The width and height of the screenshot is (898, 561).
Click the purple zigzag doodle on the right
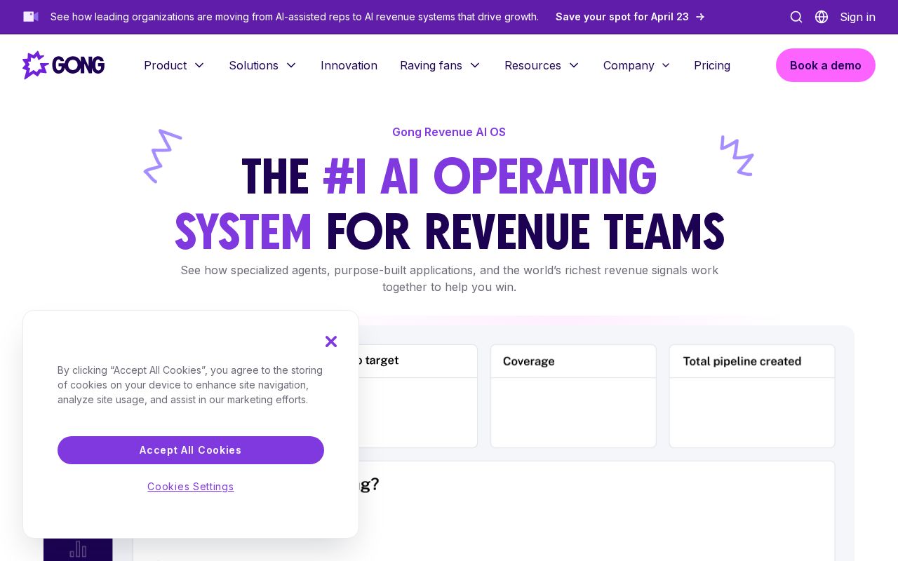[x=736, y=156]
